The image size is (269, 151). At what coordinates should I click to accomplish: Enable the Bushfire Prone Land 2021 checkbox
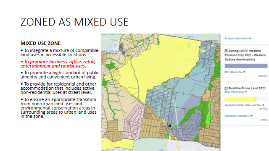click(x=226, y=88)
